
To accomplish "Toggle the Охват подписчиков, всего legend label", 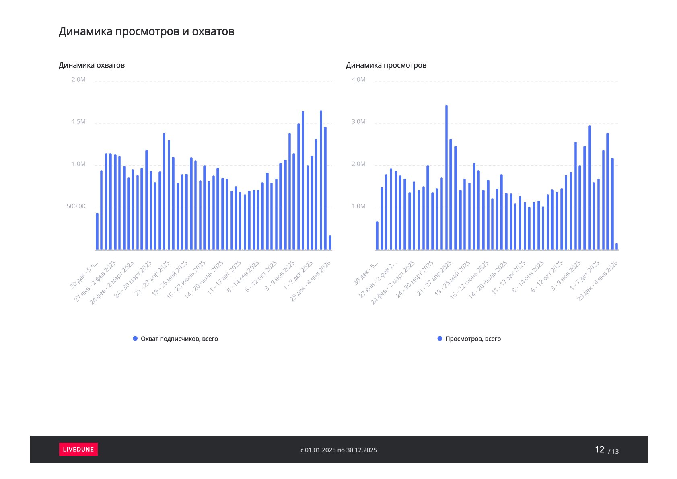I will (x=179, y=339).
